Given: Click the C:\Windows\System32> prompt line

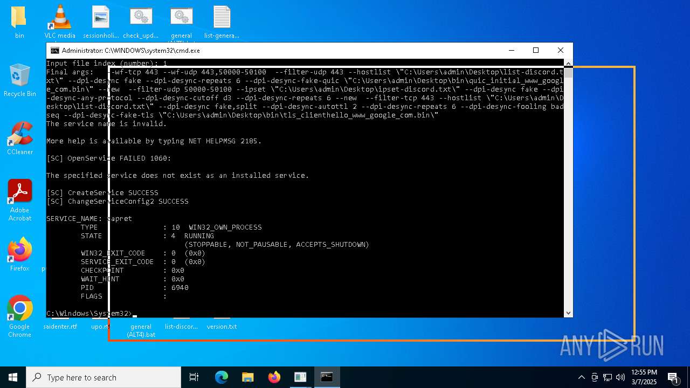Looking at the screenshot, I should tap(89, 314).
